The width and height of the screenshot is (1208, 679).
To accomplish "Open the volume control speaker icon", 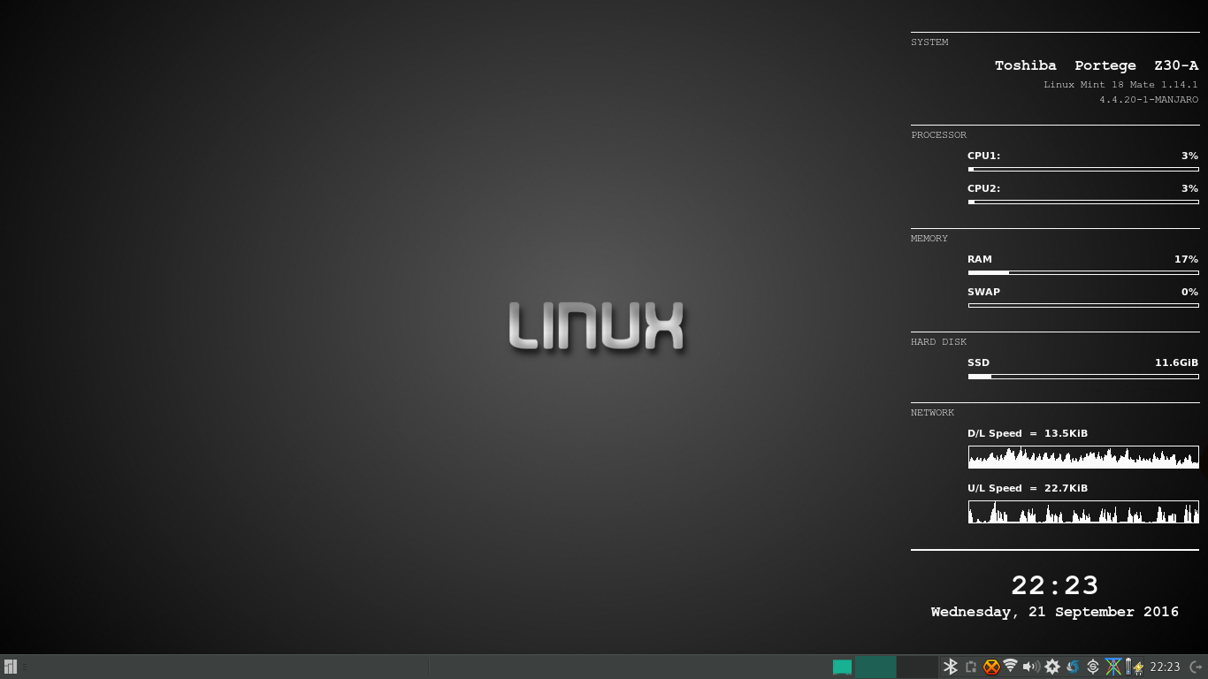I will (1031, 667).
